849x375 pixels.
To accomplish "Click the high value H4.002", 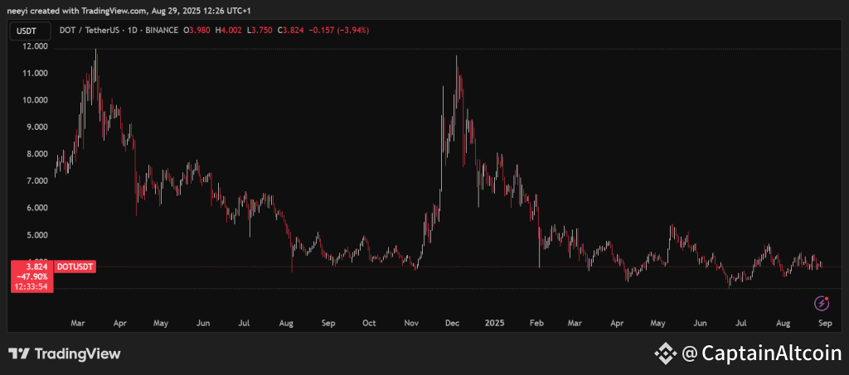I will (227, 31).
